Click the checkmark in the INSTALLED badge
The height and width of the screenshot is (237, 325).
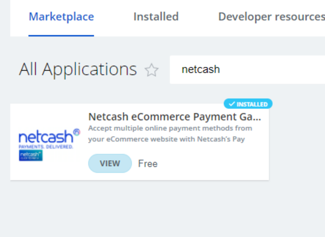tap(232, 104)
